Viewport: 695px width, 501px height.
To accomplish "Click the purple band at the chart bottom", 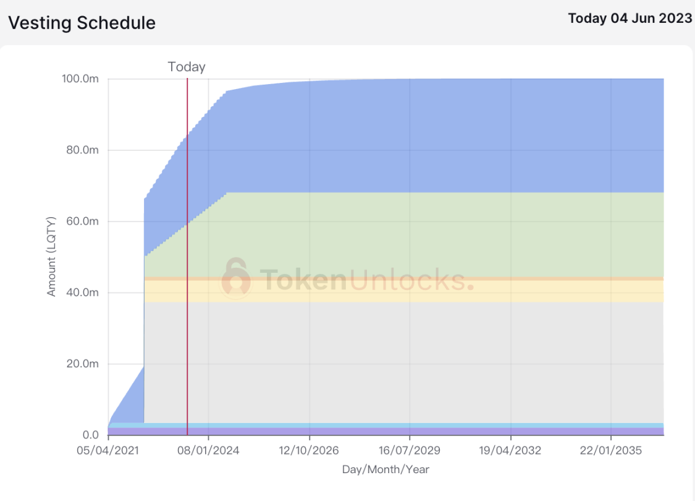I will click(385, 431).
